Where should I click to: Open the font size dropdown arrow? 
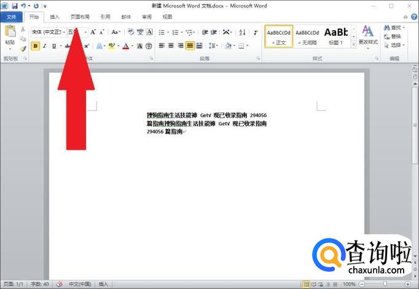(85, 32)
